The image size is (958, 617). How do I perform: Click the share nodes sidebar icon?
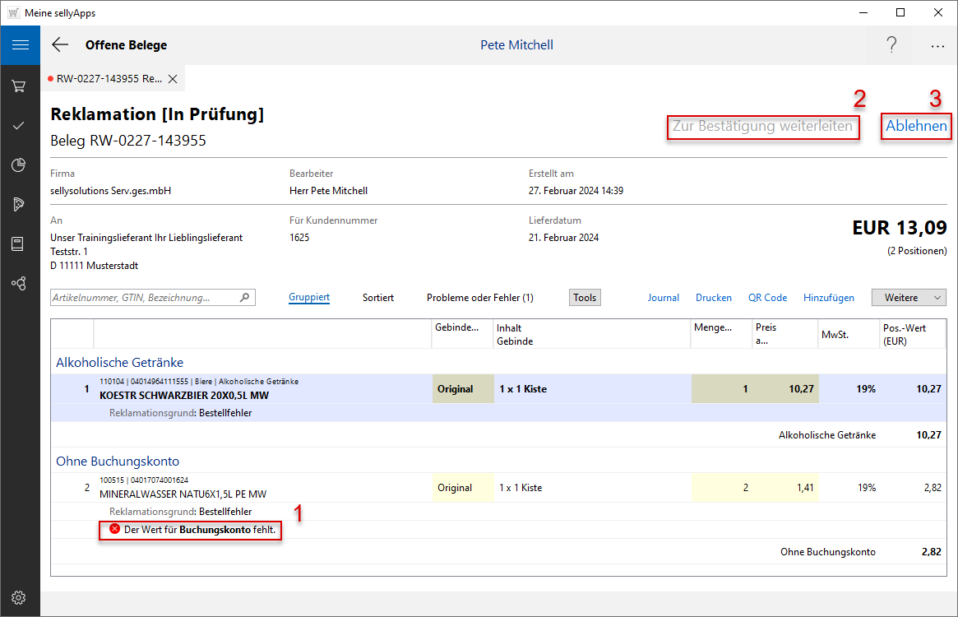[19, 284]
